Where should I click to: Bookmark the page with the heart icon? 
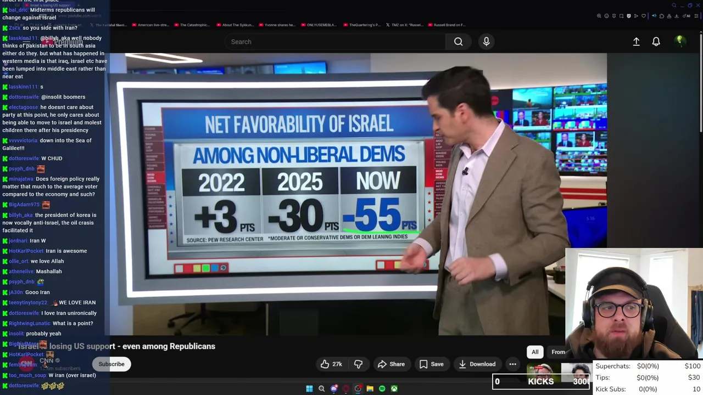pos(644,16)
